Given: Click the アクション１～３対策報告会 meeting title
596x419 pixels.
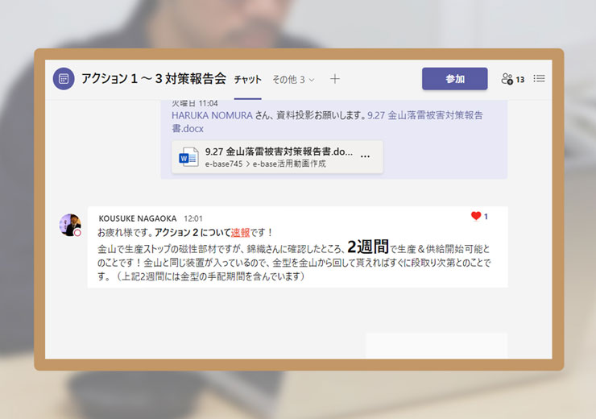Looking at the screenshot, I should click(154, 79).
